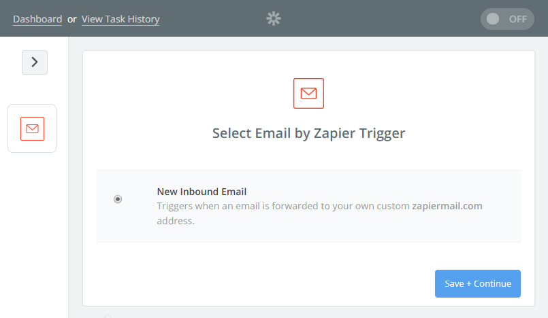Viewport: 548px width, 318px height.
Task: Open the Dashboard link
Action: (x=37, y=19)
